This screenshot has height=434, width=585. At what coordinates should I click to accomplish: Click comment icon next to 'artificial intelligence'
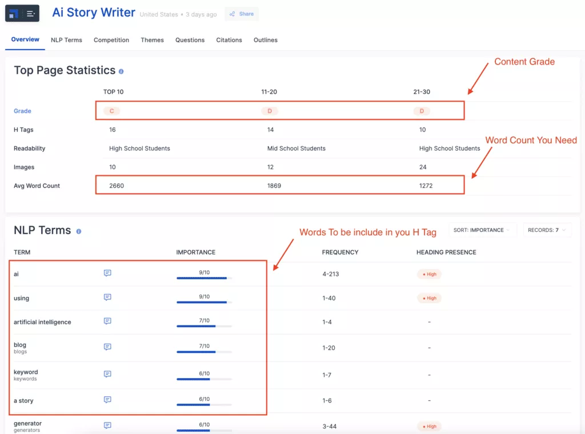coord(107,322)
